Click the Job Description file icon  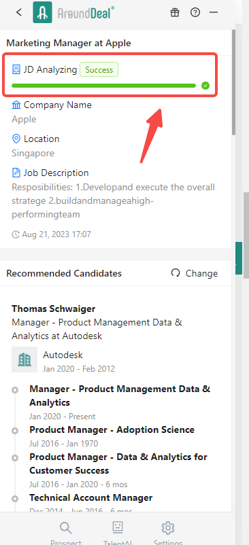16,173
